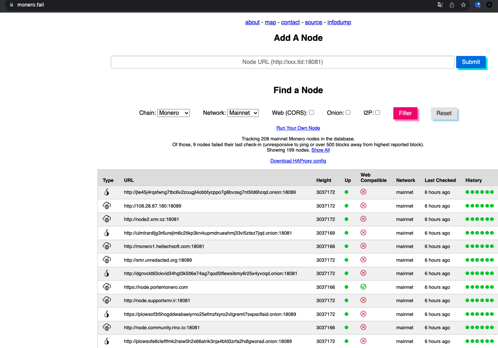Click the translate page icon in address bar
Screen dimensions: 498x348
click(x=440, y=5)
